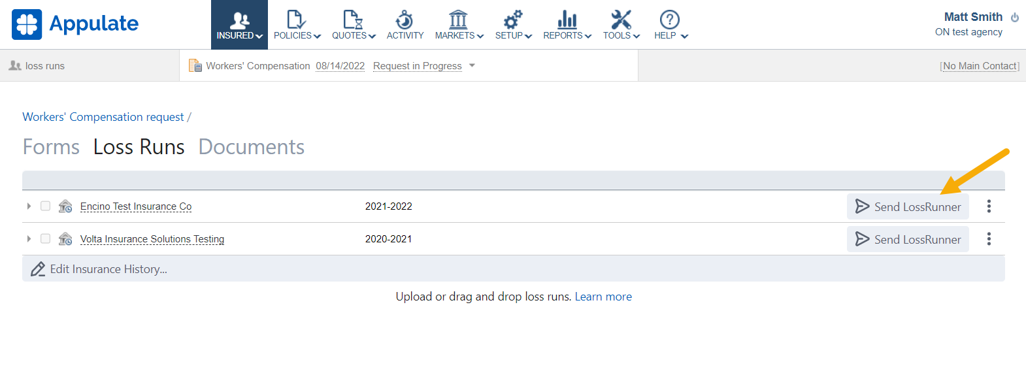Open the Policies menu
This screenshot has width=1026, height=390.
tap(297, 25)
